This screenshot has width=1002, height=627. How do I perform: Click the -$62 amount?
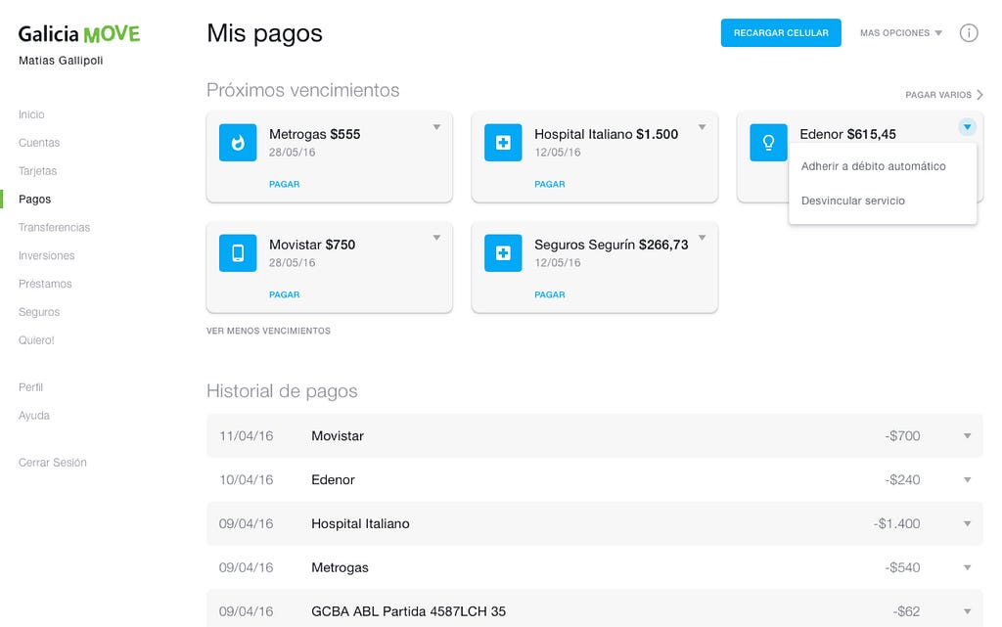click(x=906, y=611)
